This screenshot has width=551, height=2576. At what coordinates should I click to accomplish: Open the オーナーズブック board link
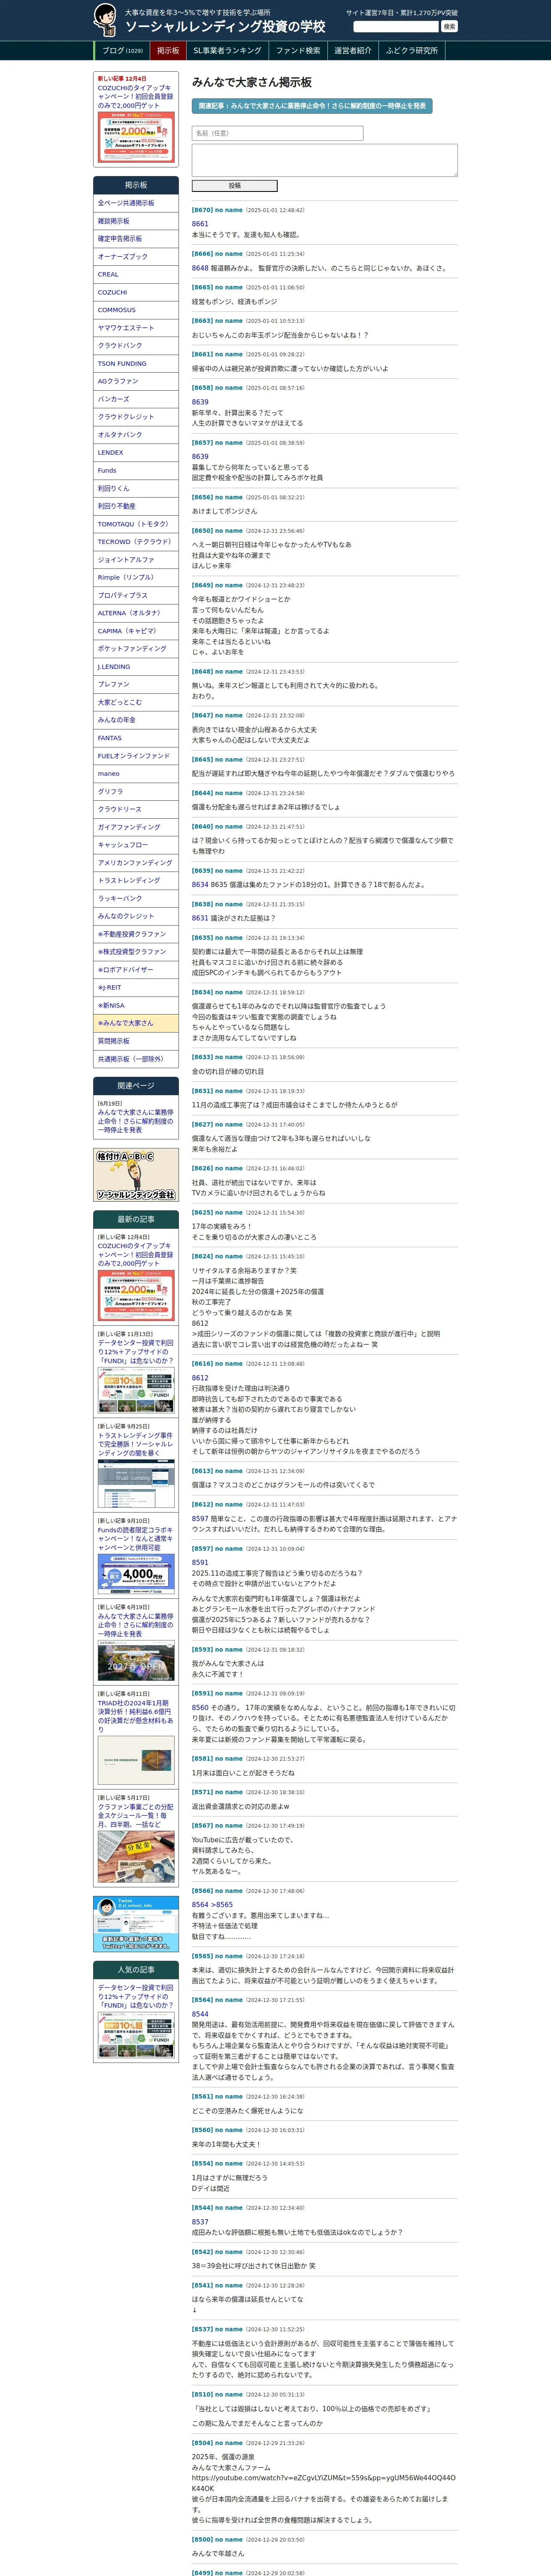136,257
